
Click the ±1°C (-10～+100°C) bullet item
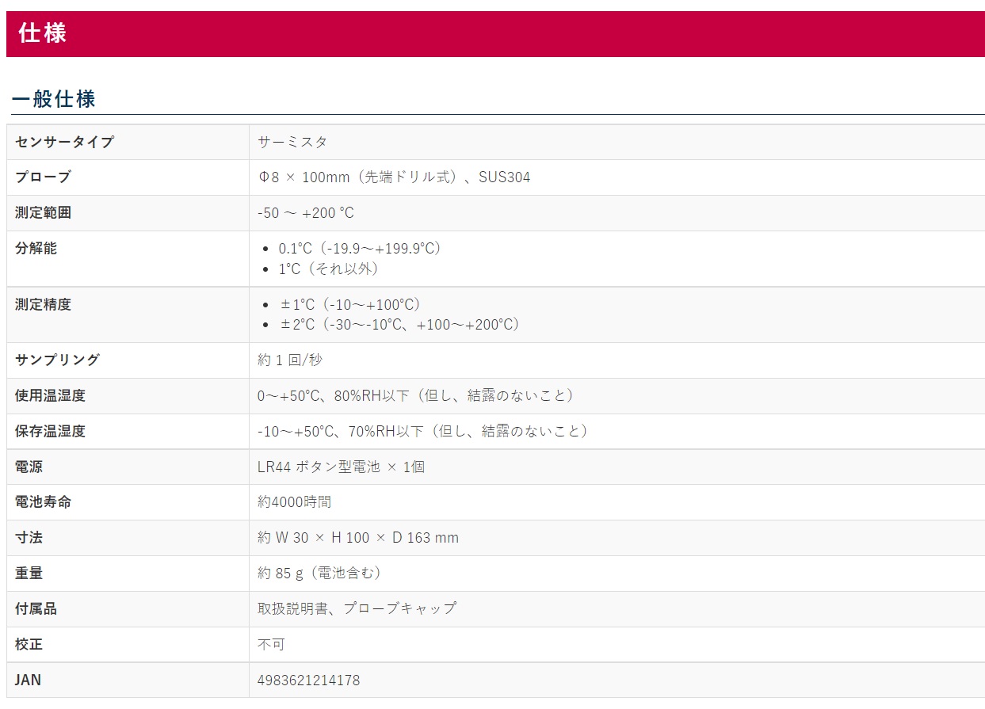[349, 304]
